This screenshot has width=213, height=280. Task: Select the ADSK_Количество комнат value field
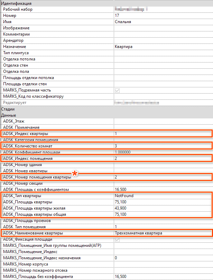(163, 146)
